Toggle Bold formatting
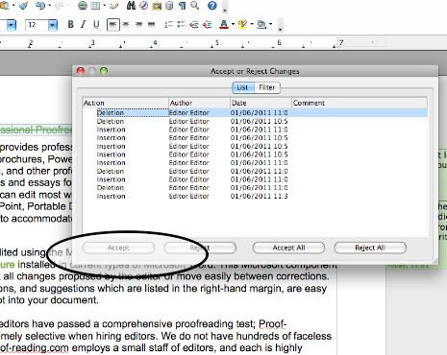Screen dimensions: 447x355 (x=70, y=24)
